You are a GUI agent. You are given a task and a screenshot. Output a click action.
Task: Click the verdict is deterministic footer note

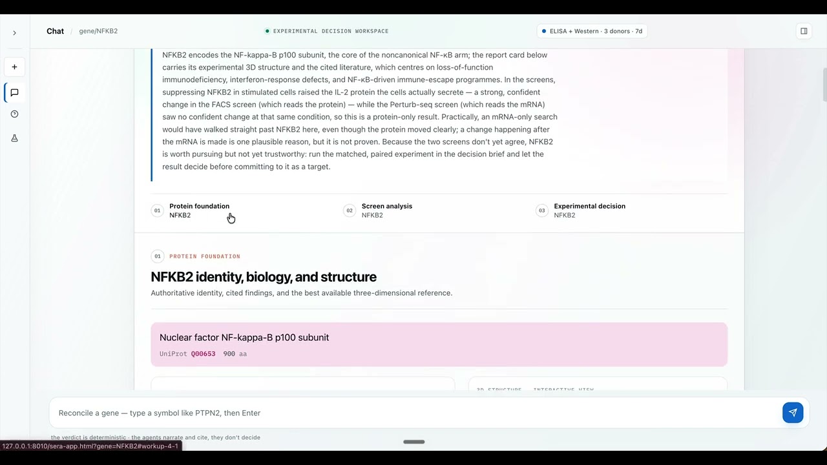(x=156, y=437)
